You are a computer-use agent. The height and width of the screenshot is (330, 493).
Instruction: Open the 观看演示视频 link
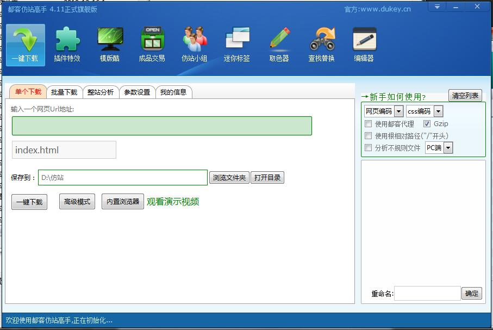(x=173, y=202)
